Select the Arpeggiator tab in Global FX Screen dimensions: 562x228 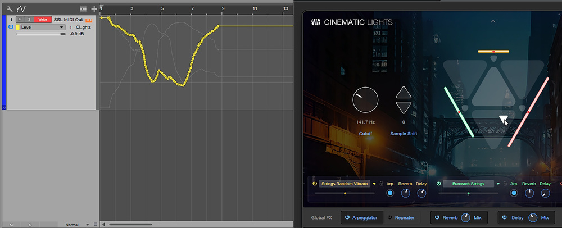coord(362,217)
